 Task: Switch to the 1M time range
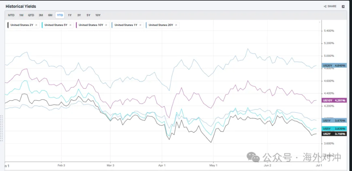click(x=21, y=15)
